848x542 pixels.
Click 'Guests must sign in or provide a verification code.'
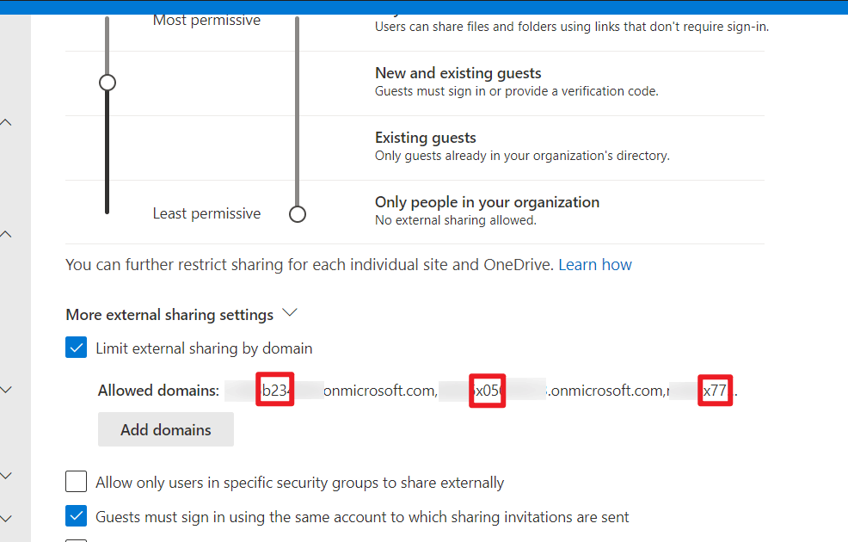pos(517,91)
